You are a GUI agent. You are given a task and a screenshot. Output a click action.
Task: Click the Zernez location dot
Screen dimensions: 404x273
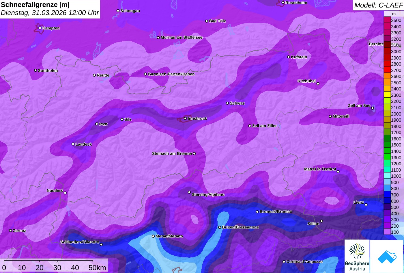click(10, 231)
